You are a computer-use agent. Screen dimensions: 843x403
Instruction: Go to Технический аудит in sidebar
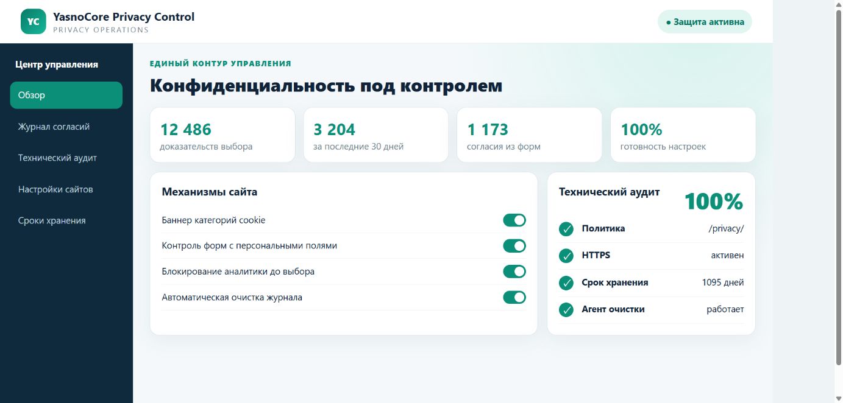click(x=66, y=158)
